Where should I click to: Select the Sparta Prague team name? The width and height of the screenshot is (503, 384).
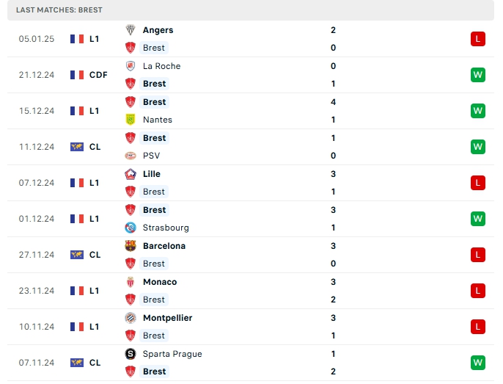click(172, 354)
